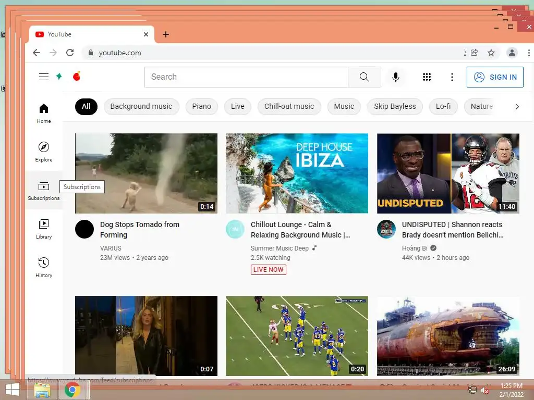Go to Home in sidebar
The height and width of the screenshot is (400, 534).
44,114
